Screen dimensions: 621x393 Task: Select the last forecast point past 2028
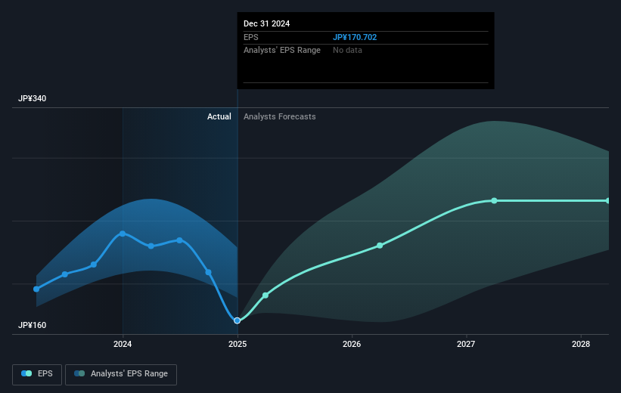pyautogui.click(x=608, y=201)
